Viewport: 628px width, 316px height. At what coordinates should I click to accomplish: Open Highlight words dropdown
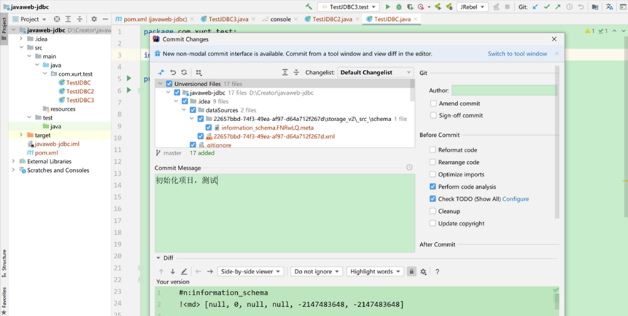tap(375, 272)
